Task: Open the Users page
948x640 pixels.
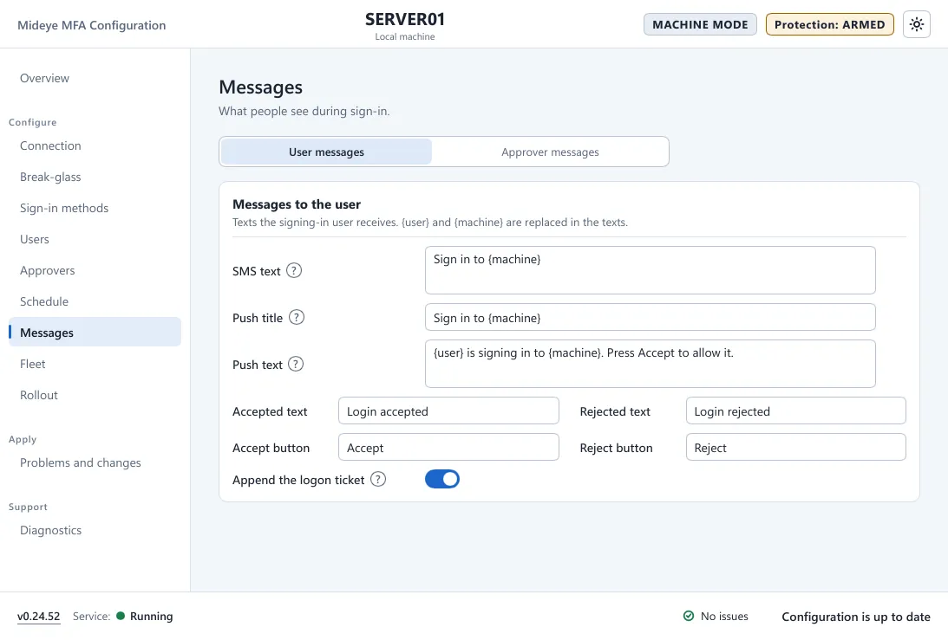Action: click(x=95, y=239)
